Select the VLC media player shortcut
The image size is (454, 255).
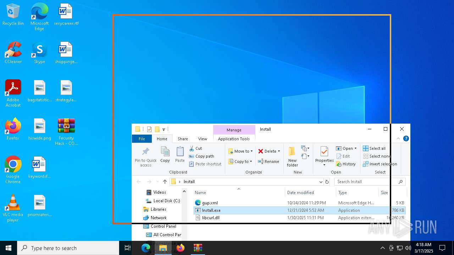(x=13, y=208)
